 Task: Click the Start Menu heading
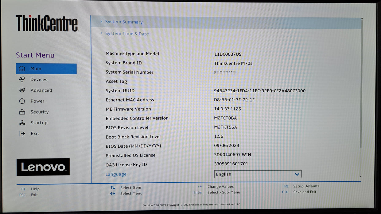35,55
